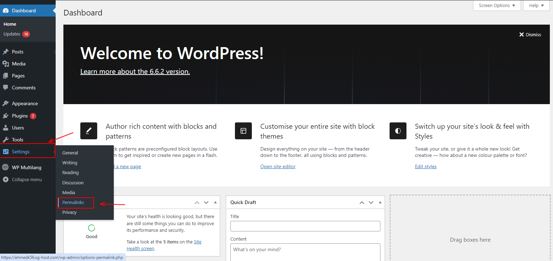
Task: Toggle Site Health panel collapse triangle
Action: 215,203
